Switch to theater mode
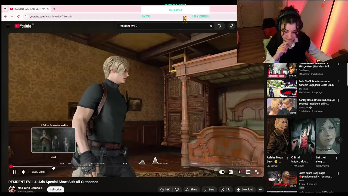The image size is (348, 196). (248, 172)
